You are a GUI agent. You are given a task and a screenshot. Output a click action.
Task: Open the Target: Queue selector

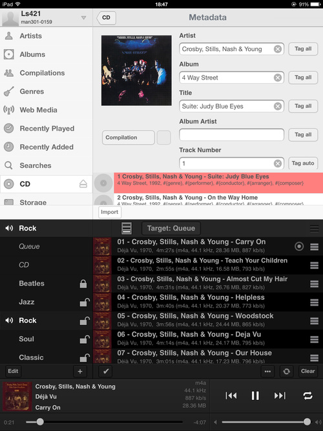pyautogui.click(x=171, y=228)
